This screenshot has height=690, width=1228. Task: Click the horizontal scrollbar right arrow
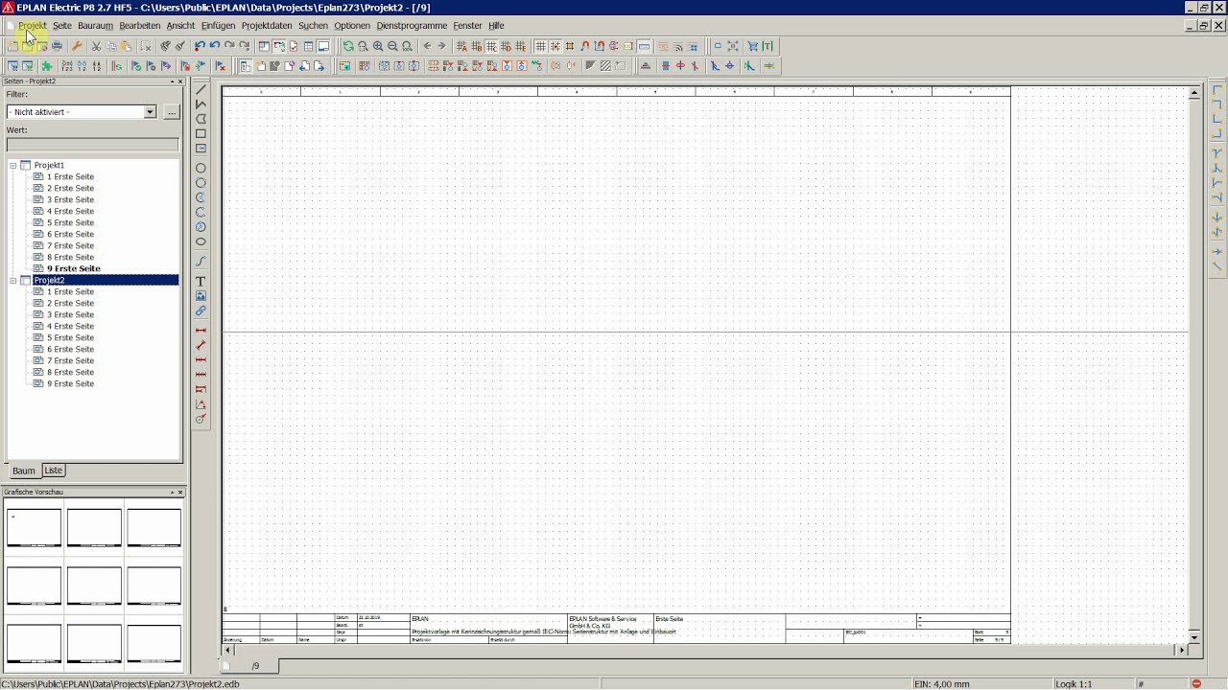click(x=1181, y=650)
